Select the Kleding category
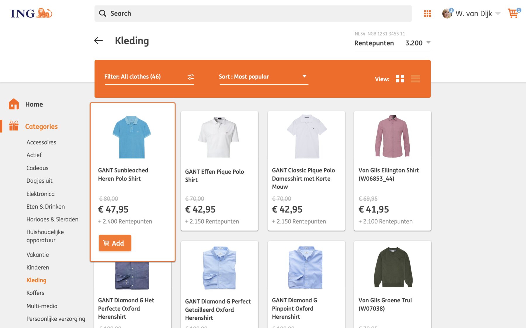This screenshot has width=526, height=328. (36, 280)
